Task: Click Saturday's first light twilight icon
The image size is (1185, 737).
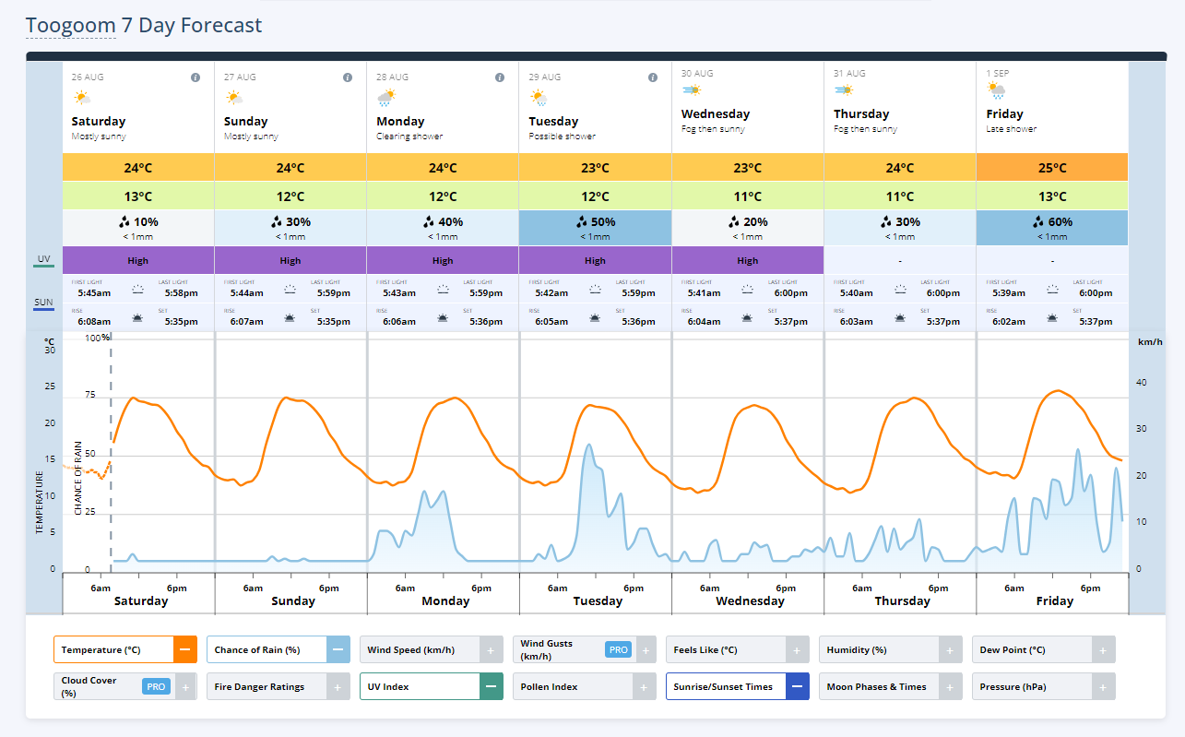Action: click(x=138, y=289)
